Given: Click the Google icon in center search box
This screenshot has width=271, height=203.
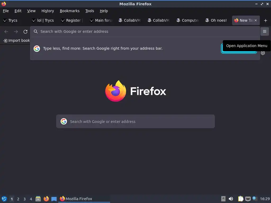Looking at the screenshot, I should pyautogui.click(x=64, y=121).
